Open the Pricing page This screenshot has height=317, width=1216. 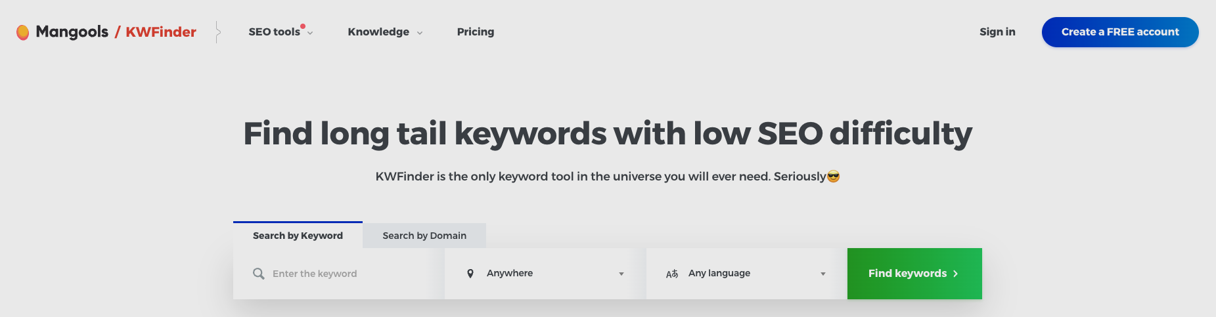[476, 32]
